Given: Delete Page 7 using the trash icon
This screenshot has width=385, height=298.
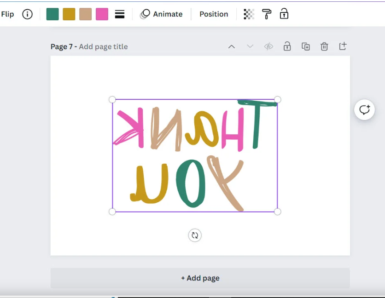Looking at the screenshot, I should pyautogui.click(x=324, y=46).
